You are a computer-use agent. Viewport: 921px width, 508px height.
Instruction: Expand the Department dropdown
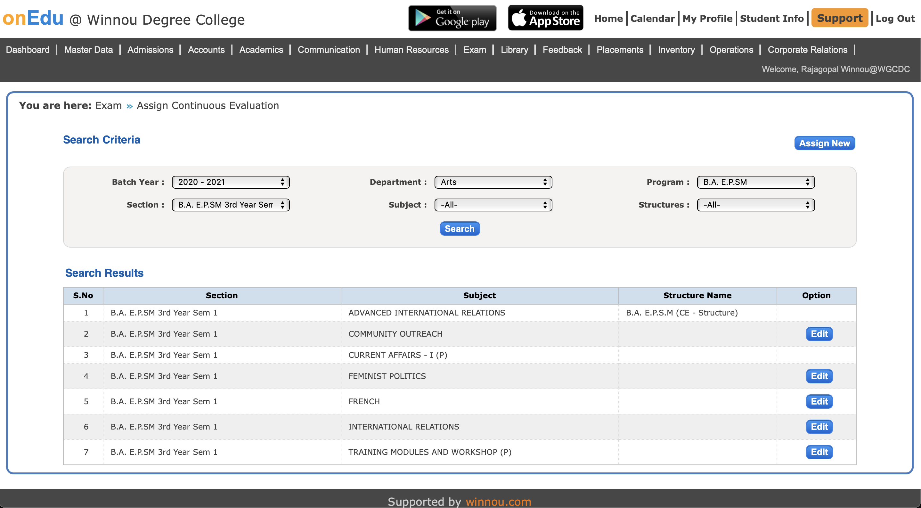[x=493, y=182]
